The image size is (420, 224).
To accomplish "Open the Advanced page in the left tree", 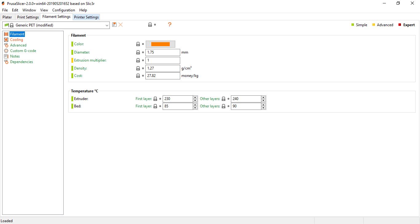I will 18,45.
